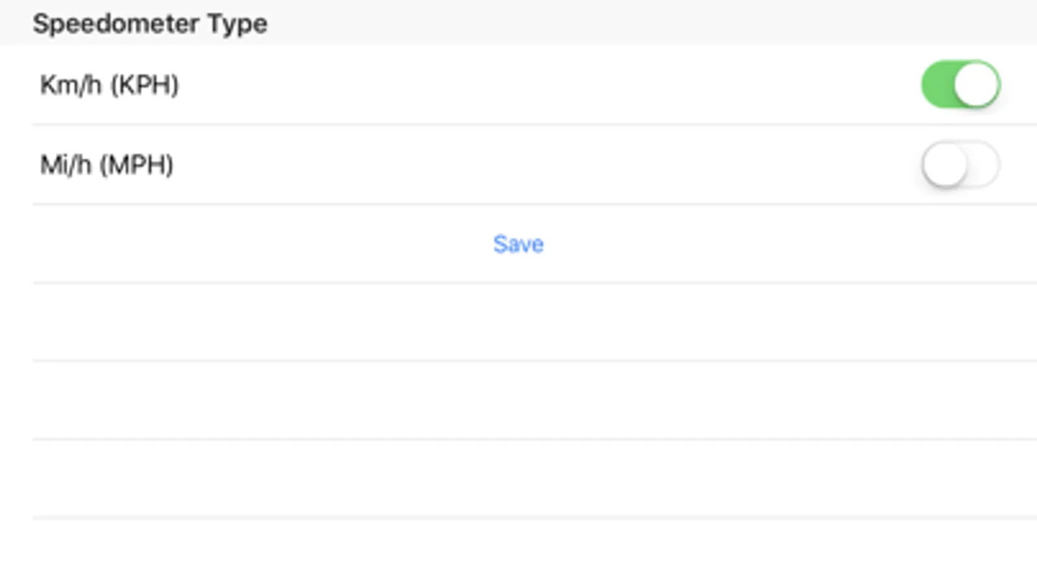Disable the KPH speedometer option
Image resolution: width=1037 pixels, height=584 pixels.
tap(960, 84)
